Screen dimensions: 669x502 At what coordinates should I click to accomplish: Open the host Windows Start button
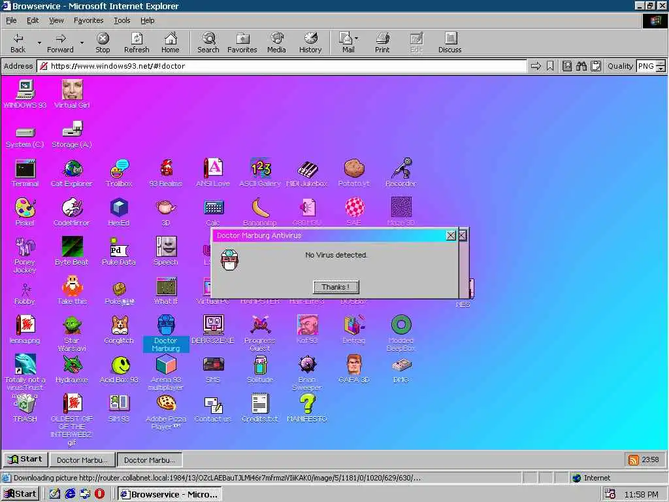pyautogui.click(x=20, y=494)
